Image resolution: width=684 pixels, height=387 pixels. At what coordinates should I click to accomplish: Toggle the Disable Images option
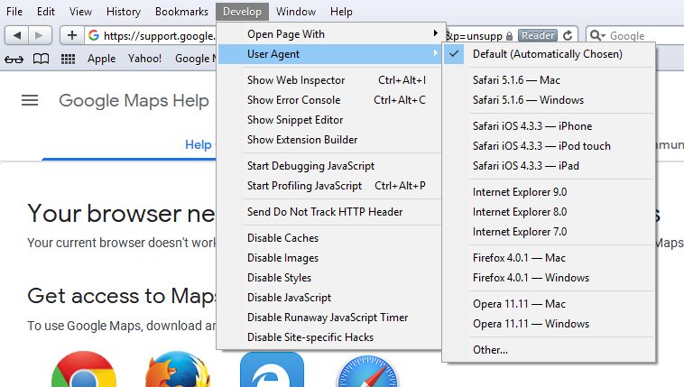click(x=282, y=258)
